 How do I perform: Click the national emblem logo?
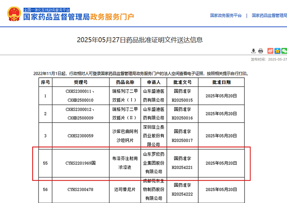click(14, 13)
